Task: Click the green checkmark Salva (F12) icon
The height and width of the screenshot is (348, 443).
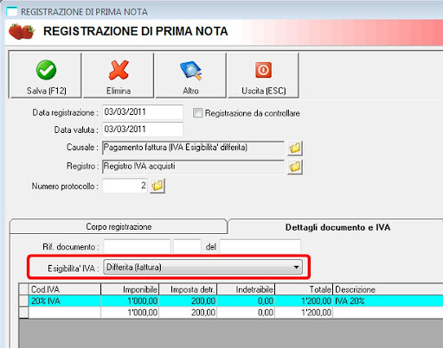Action: (46, 70)
